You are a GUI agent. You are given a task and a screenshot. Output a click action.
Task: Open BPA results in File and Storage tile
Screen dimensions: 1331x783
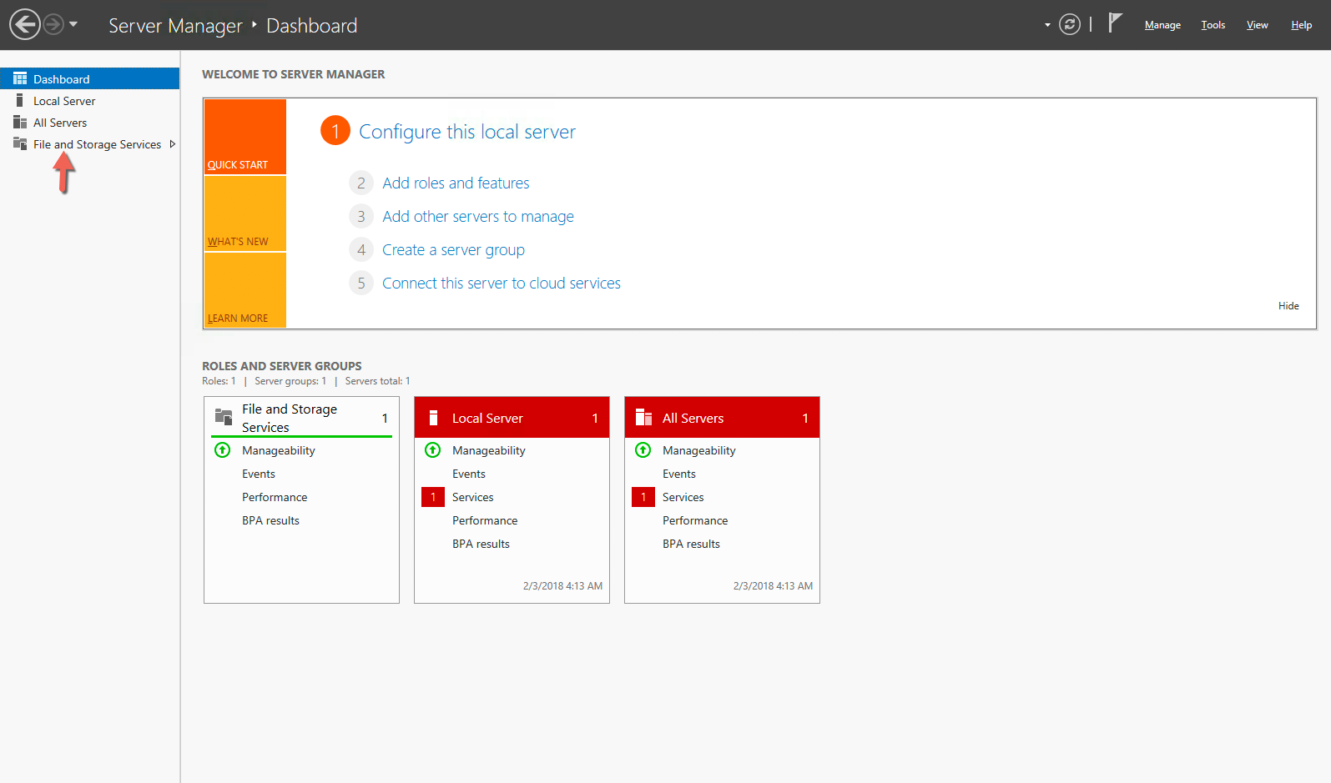tap(270, 520)
